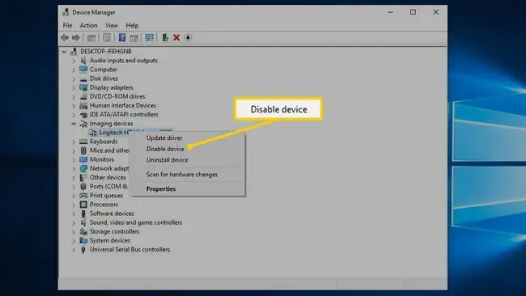Select DVD/CD-ROM drives label

tap(117, 96)
